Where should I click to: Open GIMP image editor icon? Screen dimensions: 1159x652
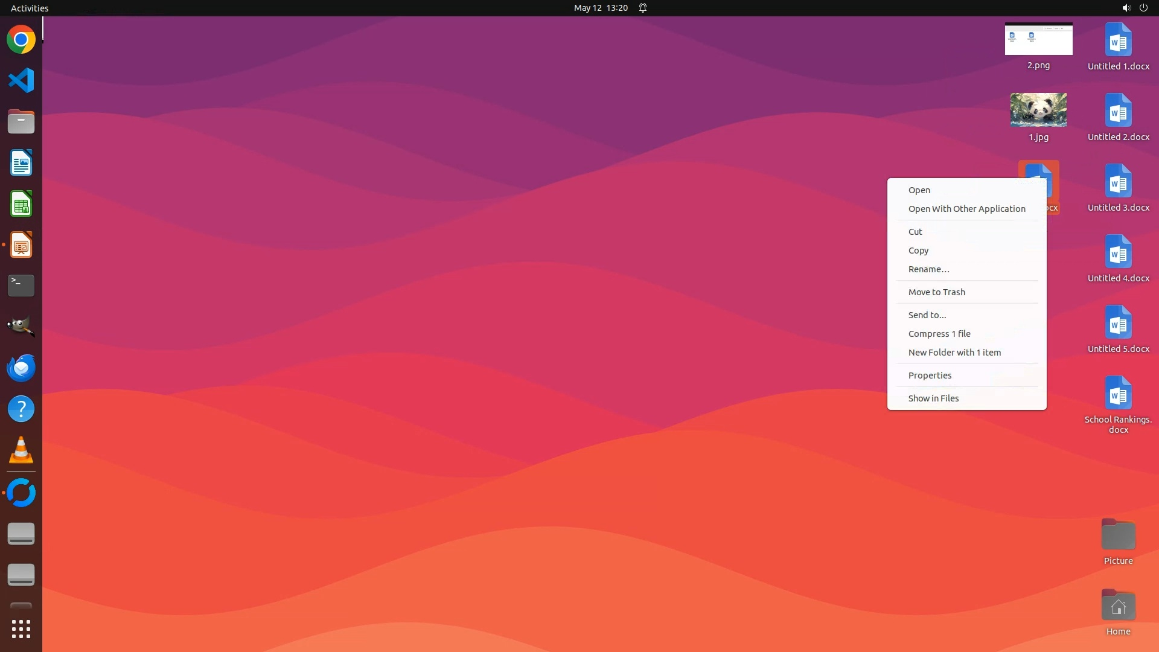(21, 326)
